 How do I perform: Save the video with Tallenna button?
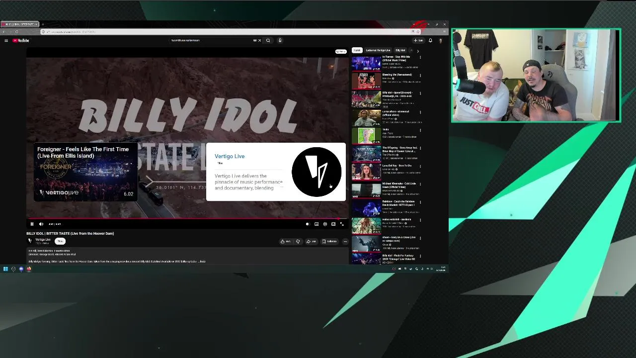coord(329,242)
